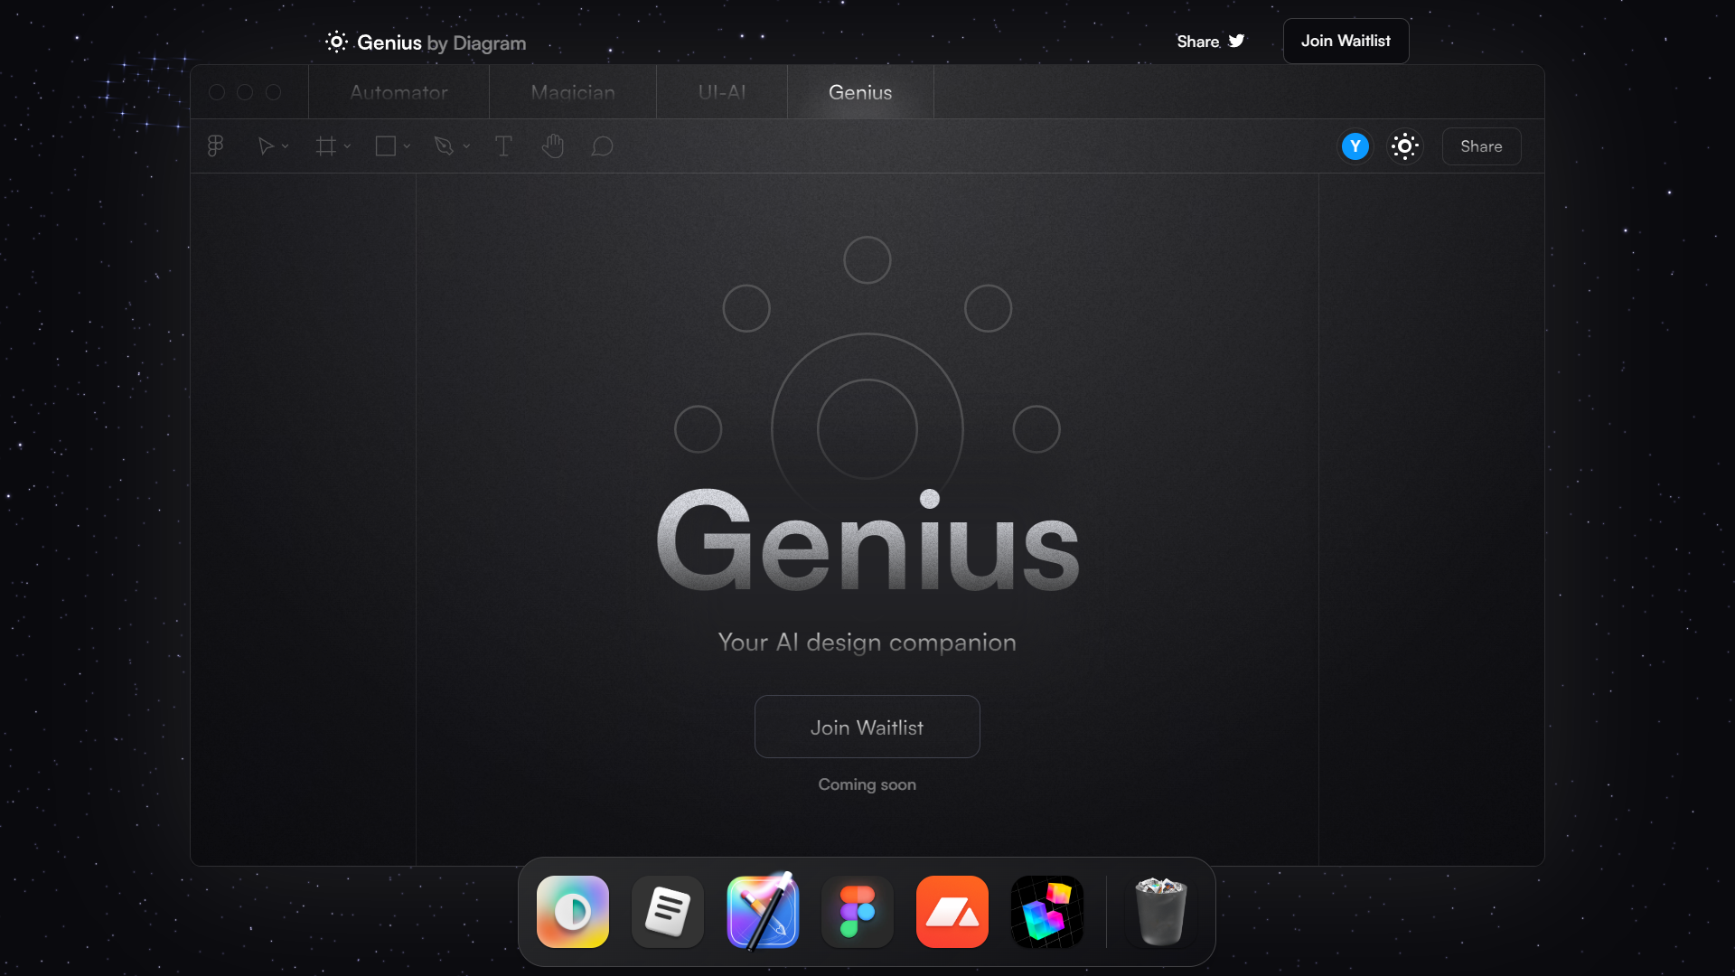The image size is (1735, 976).
Task: Open the Figma logo main menu
Action: [215, 146]
